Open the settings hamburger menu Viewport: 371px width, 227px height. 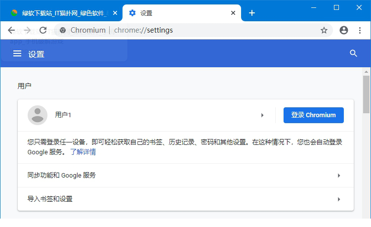[x=17, y=53]
